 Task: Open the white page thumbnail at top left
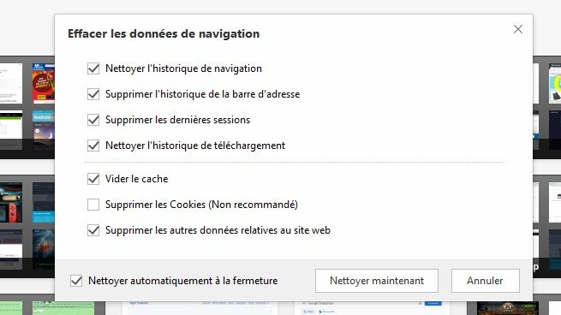11,84
